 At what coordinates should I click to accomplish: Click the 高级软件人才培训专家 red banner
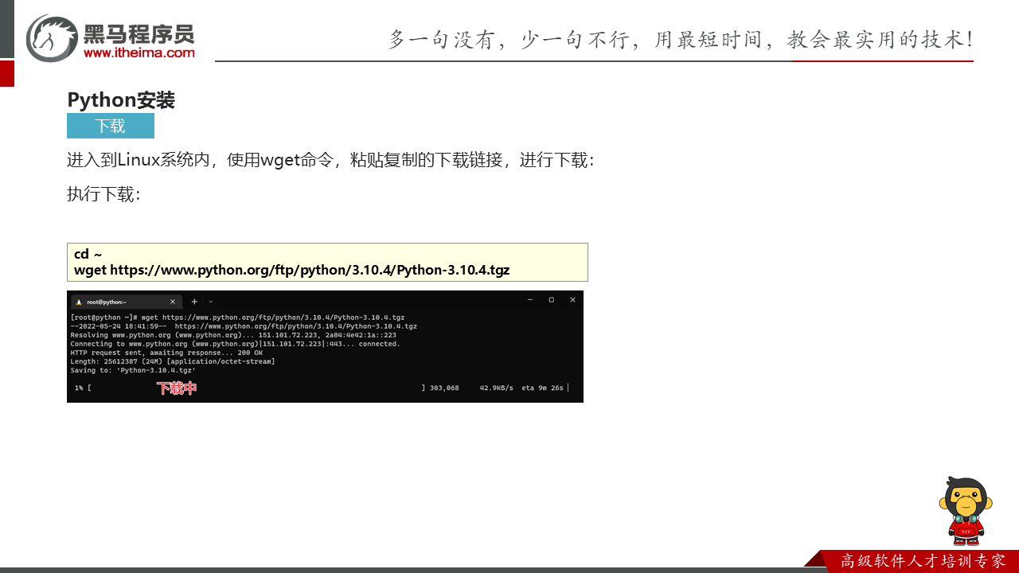[x=922, y=561]
